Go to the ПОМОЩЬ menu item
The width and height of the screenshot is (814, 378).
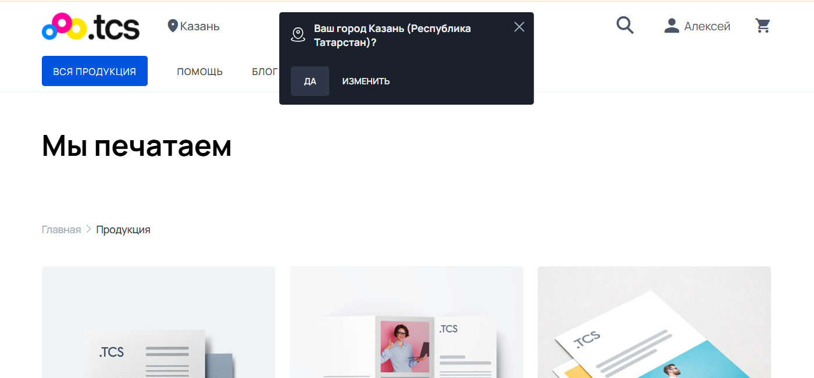[x=200, y=72]
